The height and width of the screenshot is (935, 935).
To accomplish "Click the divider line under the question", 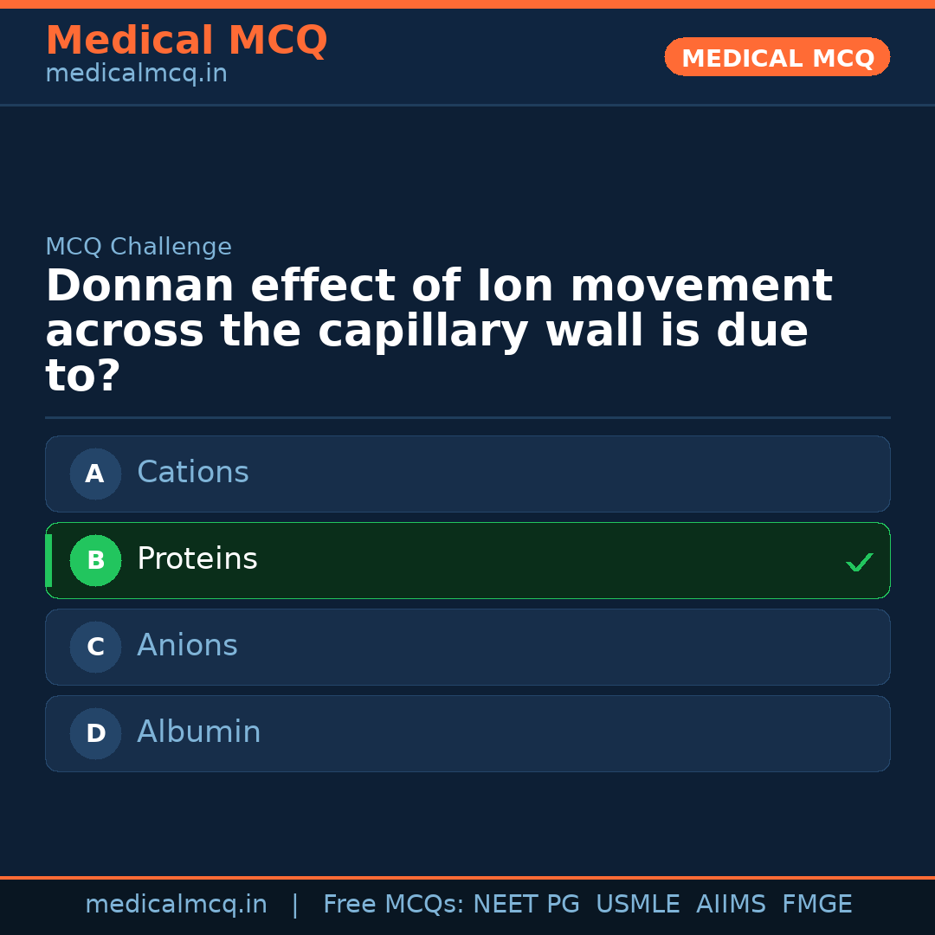I will [467, 417].
